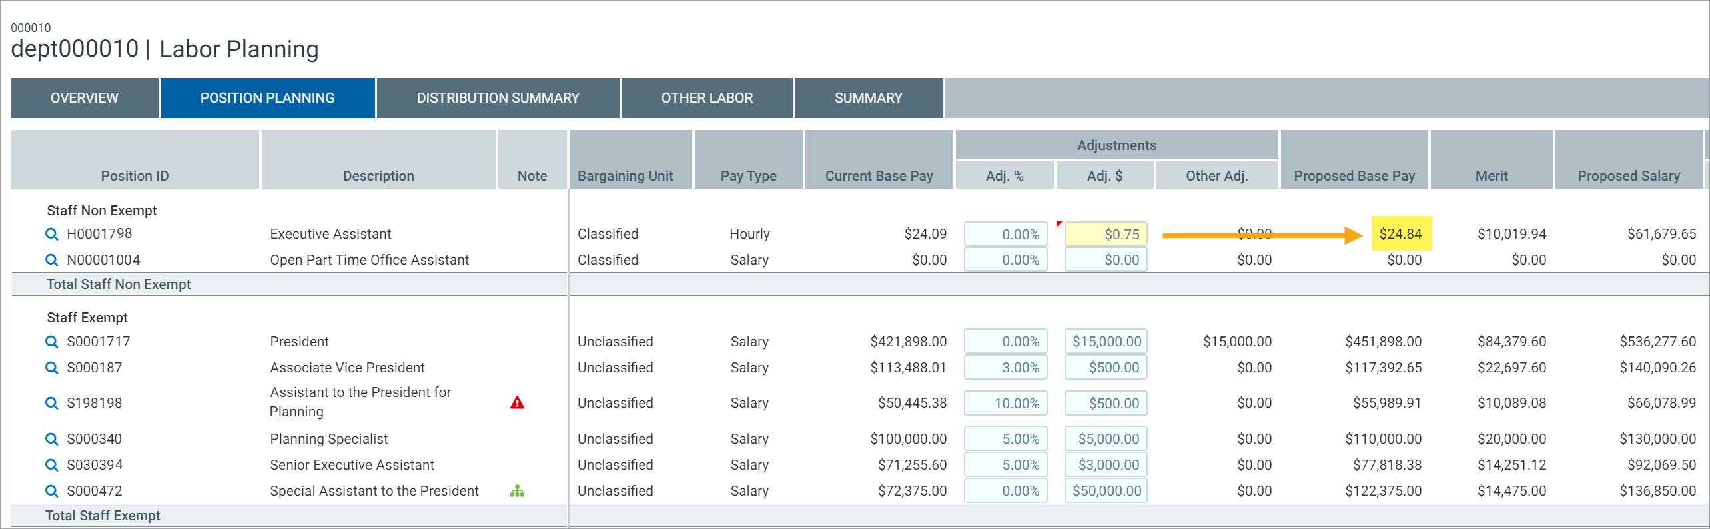Screen dimensions: 1710x529
Task: Click highlighted $24.84 proposed base pay cell
Action: 1401,234
